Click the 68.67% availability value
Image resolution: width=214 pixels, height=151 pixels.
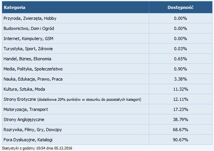click(180, 130)
